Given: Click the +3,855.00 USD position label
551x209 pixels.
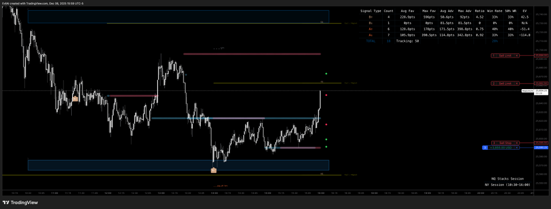Looking at the screenshot, I should 501,147.
